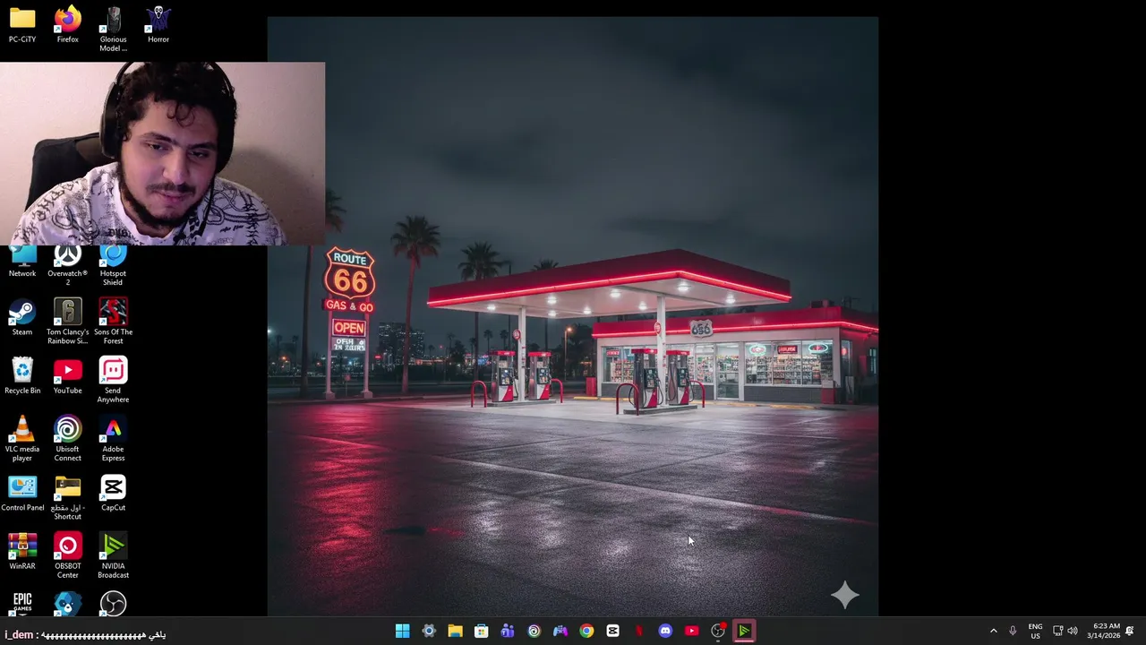Open the volume control tray icon

click(1073, 631)
